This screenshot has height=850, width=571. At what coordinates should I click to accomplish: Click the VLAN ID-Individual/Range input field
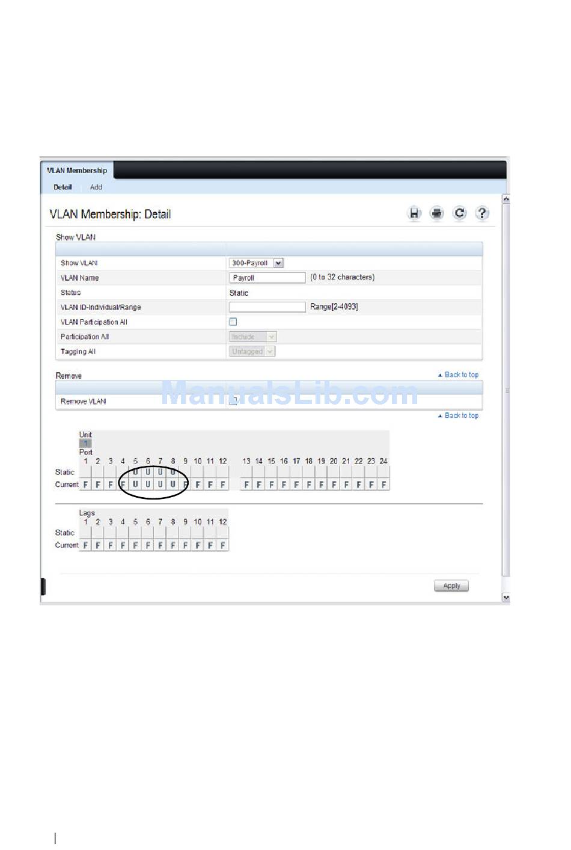coord(267,307)
